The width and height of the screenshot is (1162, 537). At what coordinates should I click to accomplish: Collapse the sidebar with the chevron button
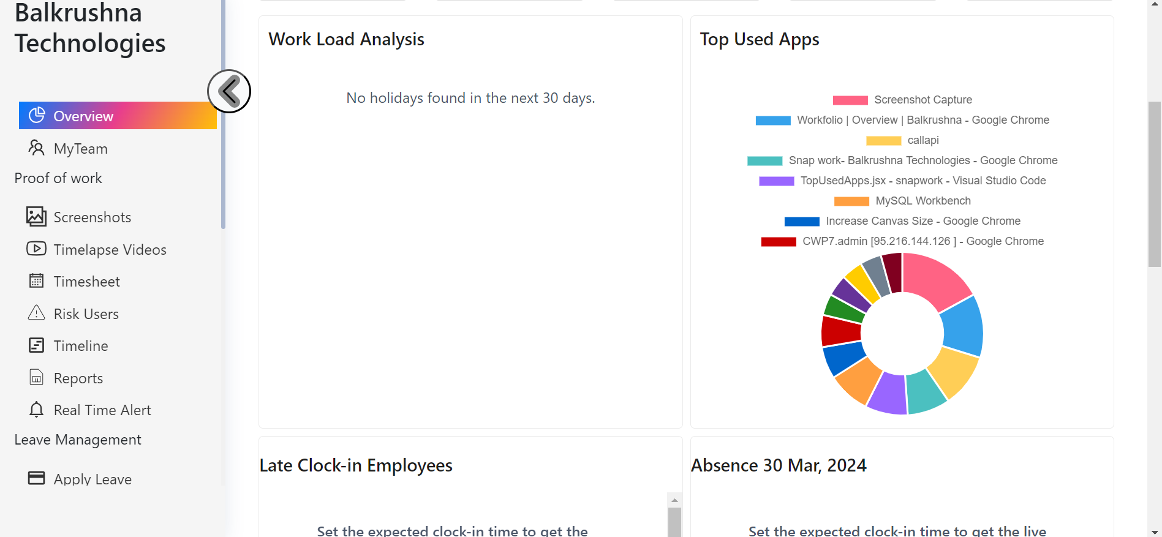pos(229,91)
